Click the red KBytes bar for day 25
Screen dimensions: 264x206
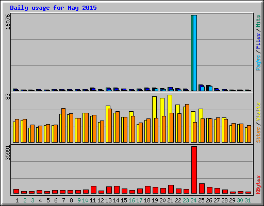(x=202, y=188)
